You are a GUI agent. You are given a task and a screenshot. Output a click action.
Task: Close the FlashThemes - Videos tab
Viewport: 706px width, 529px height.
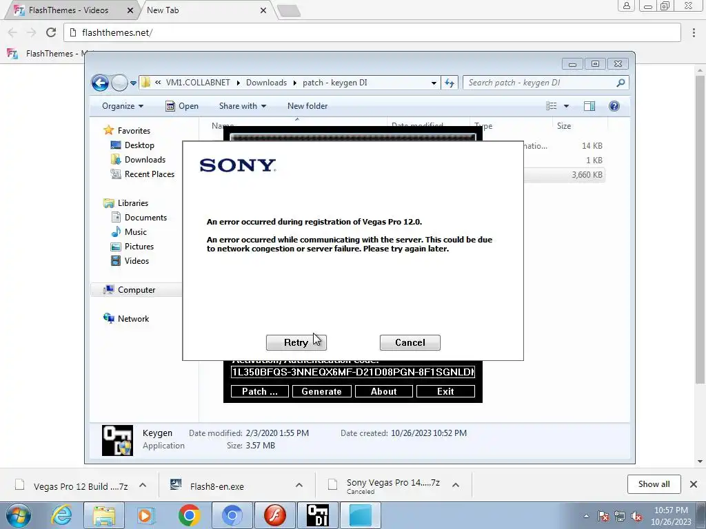coord(130,10)
